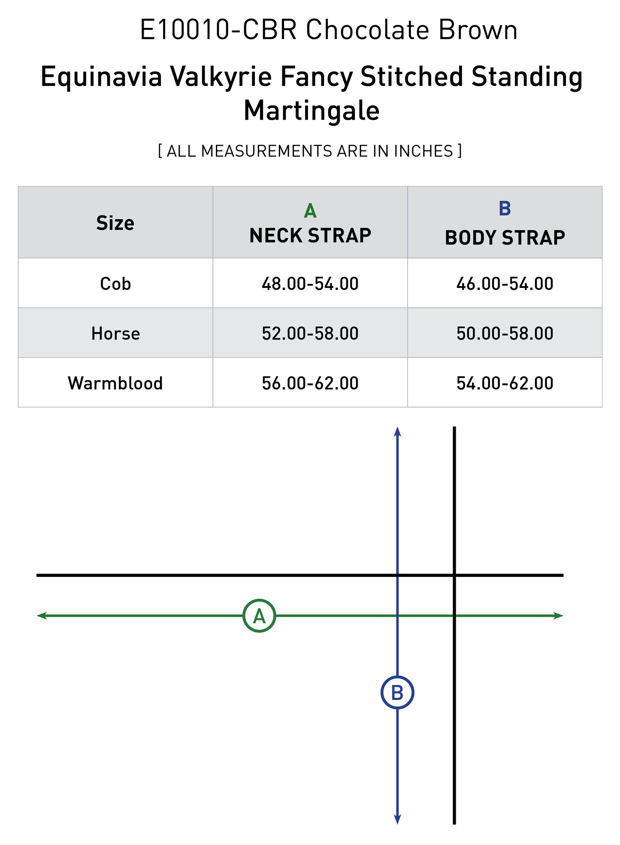
Task: Select the Horse body strap value 50.00-58.00
Action: tap(505, 333)
